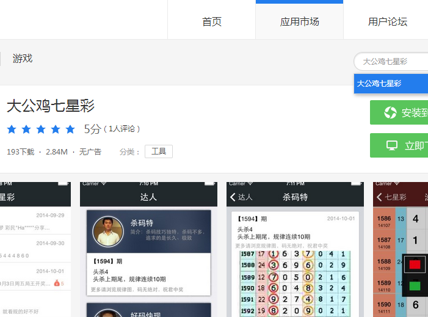Image resolution: width=428 pixels, height=317 pixels.
Task: Click the money bag icon
Action: pyautogui.click(x=57, y=283)
